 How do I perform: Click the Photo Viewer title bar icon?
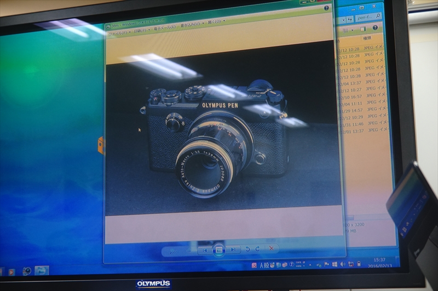(108, 27)
